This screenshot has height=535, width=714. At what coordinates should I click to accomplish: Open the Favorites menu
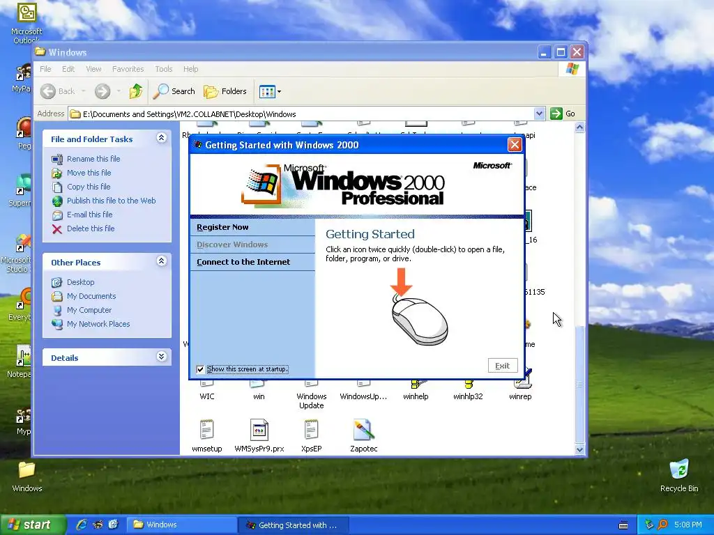pos(128,69)
